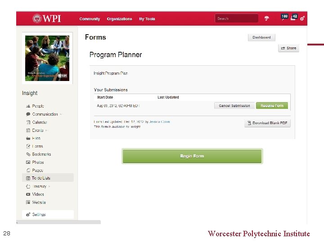Click the gear icon in the top bar
This screenshot has height=243, width=324.
coord(302,18)
